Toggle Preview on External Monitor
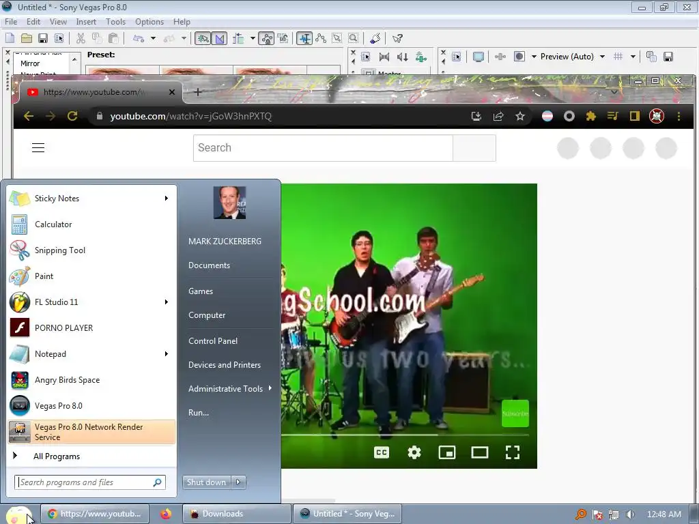Screen dimensions: 699x524 point(479,57)
